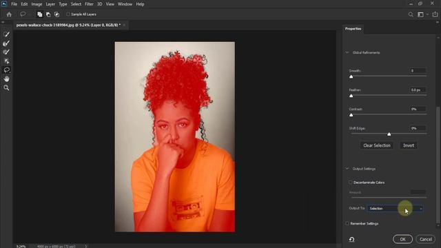
Task: Click the zoom percentage in status bar
Action: pos(21,247)
